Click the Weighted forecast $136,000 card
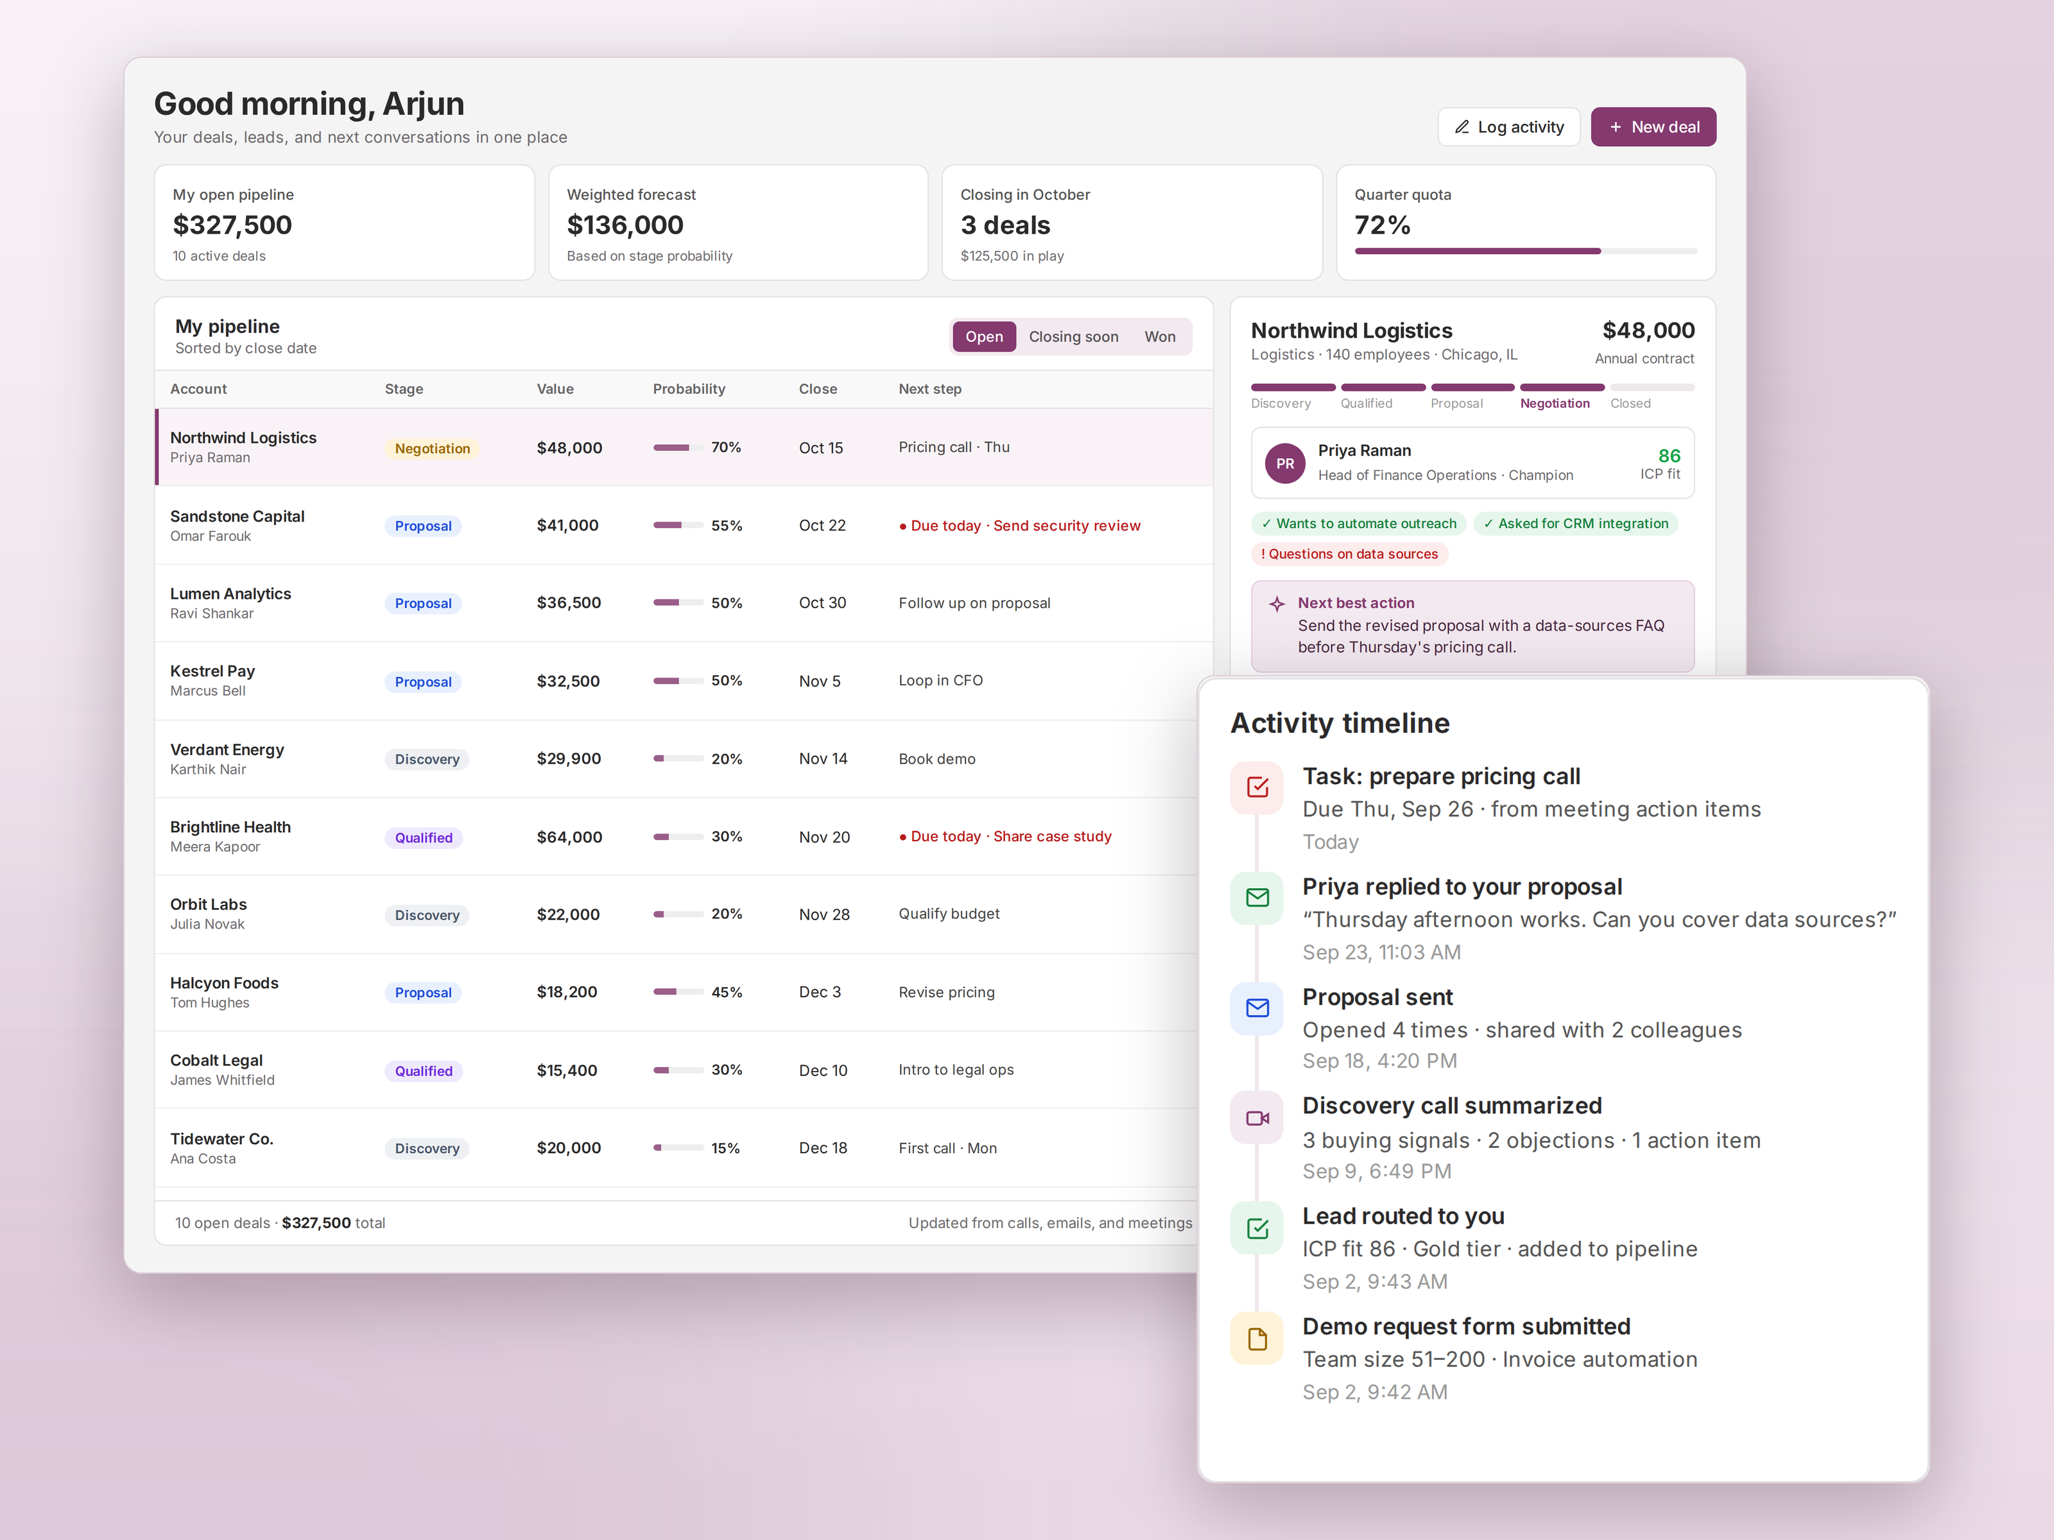 (x=738, y=223)
